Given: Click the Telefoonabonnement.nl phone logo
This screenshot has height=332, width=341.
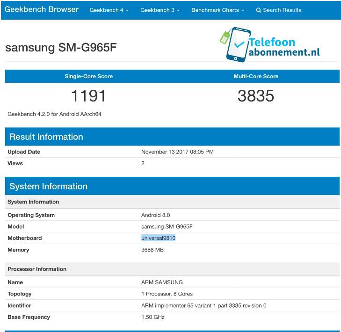Looking at the screenshot, I should click(x=270, y=44).
